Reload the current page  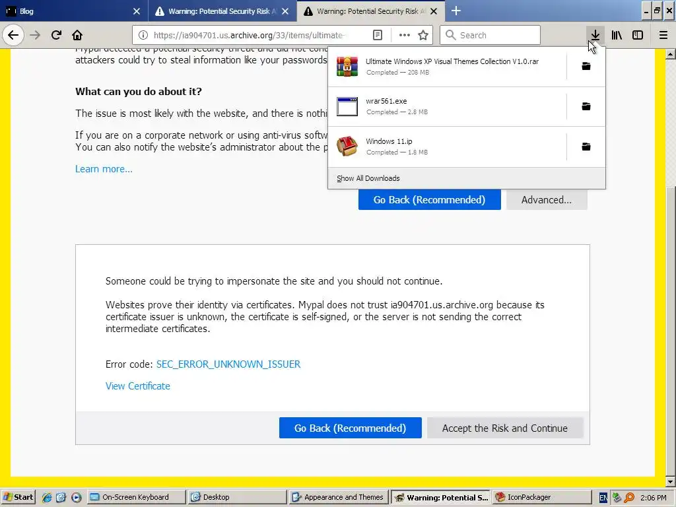click(56, 35)
